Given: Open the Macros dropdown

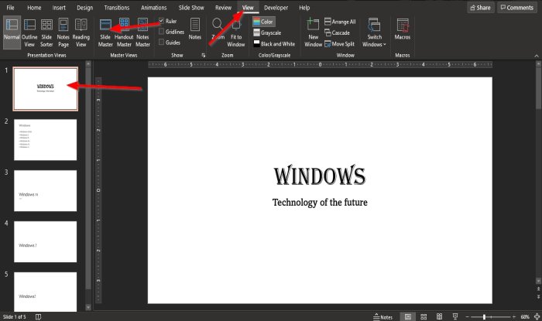Looking at the screenshot, I should tap(402, 31).
